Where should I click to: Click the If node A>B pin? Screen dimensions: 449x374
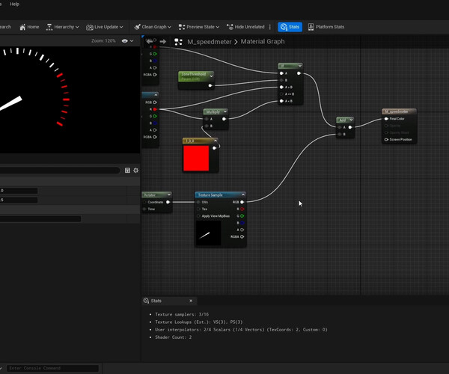281,87
